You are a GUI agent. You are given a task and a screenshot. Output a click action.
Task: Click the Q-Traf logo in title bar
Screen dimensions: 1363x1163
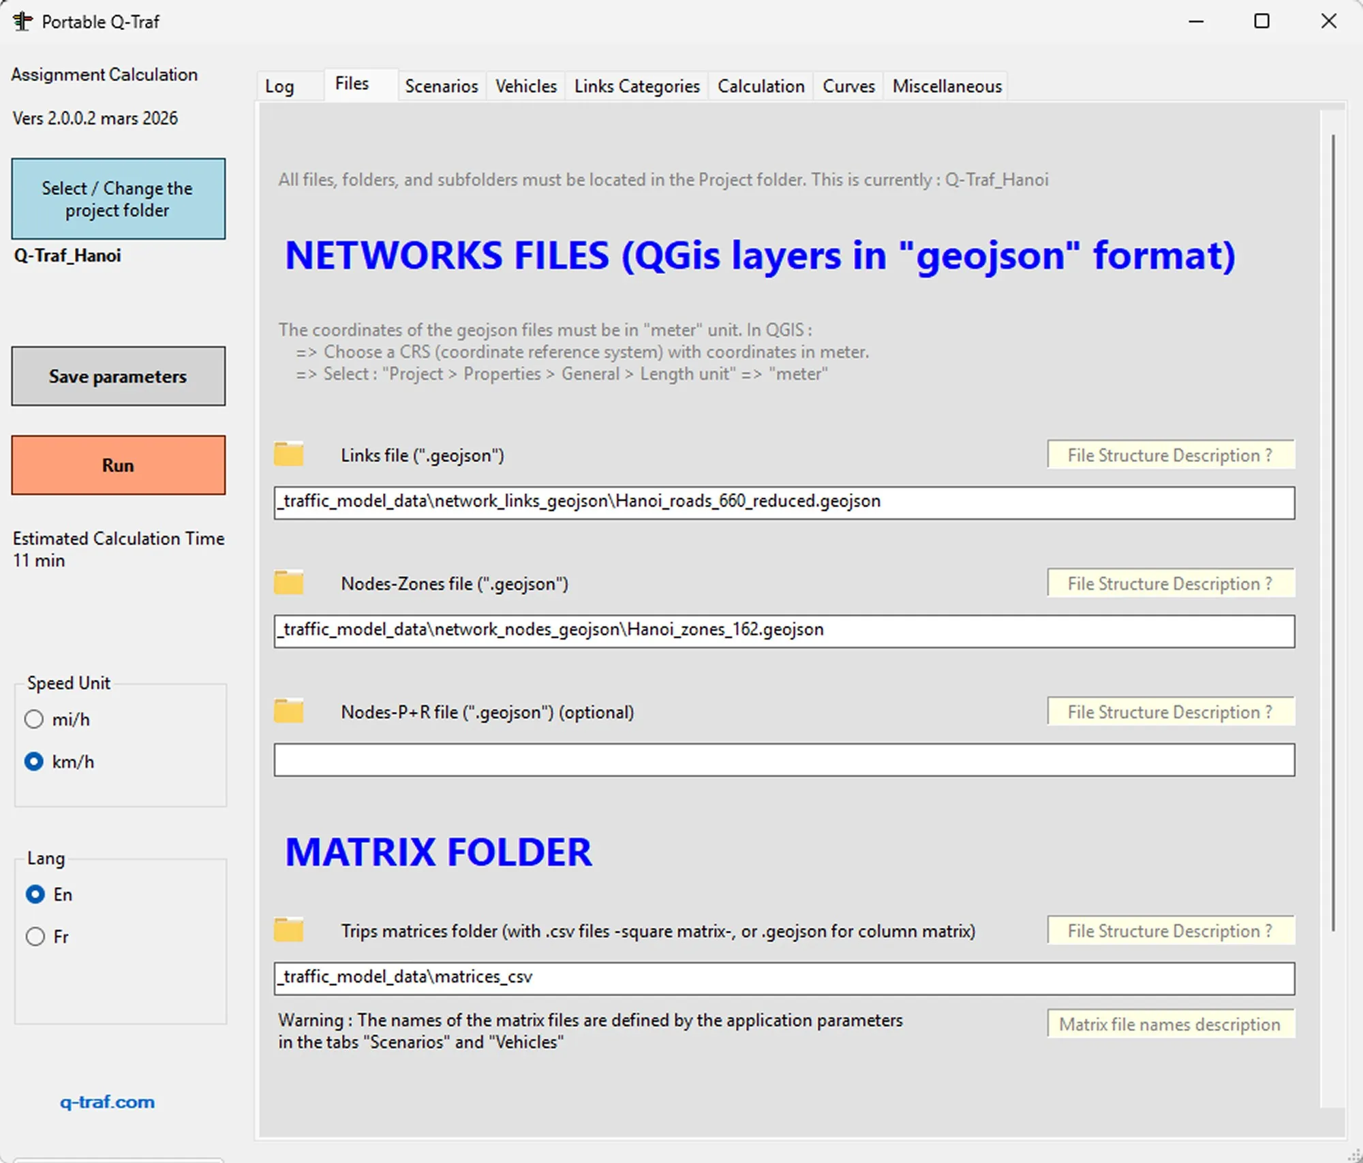click(x=22, y=21)
